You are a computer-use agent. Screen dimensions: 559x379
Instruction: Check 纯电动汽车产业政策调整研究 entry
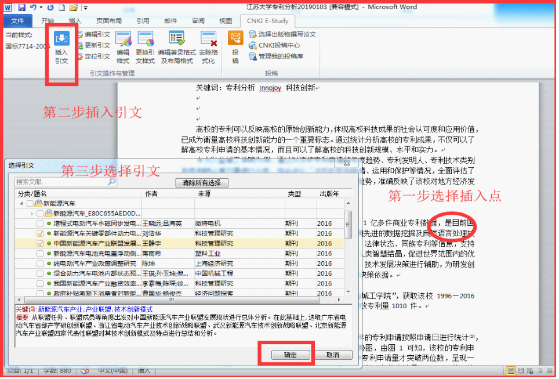click(40, 264)
